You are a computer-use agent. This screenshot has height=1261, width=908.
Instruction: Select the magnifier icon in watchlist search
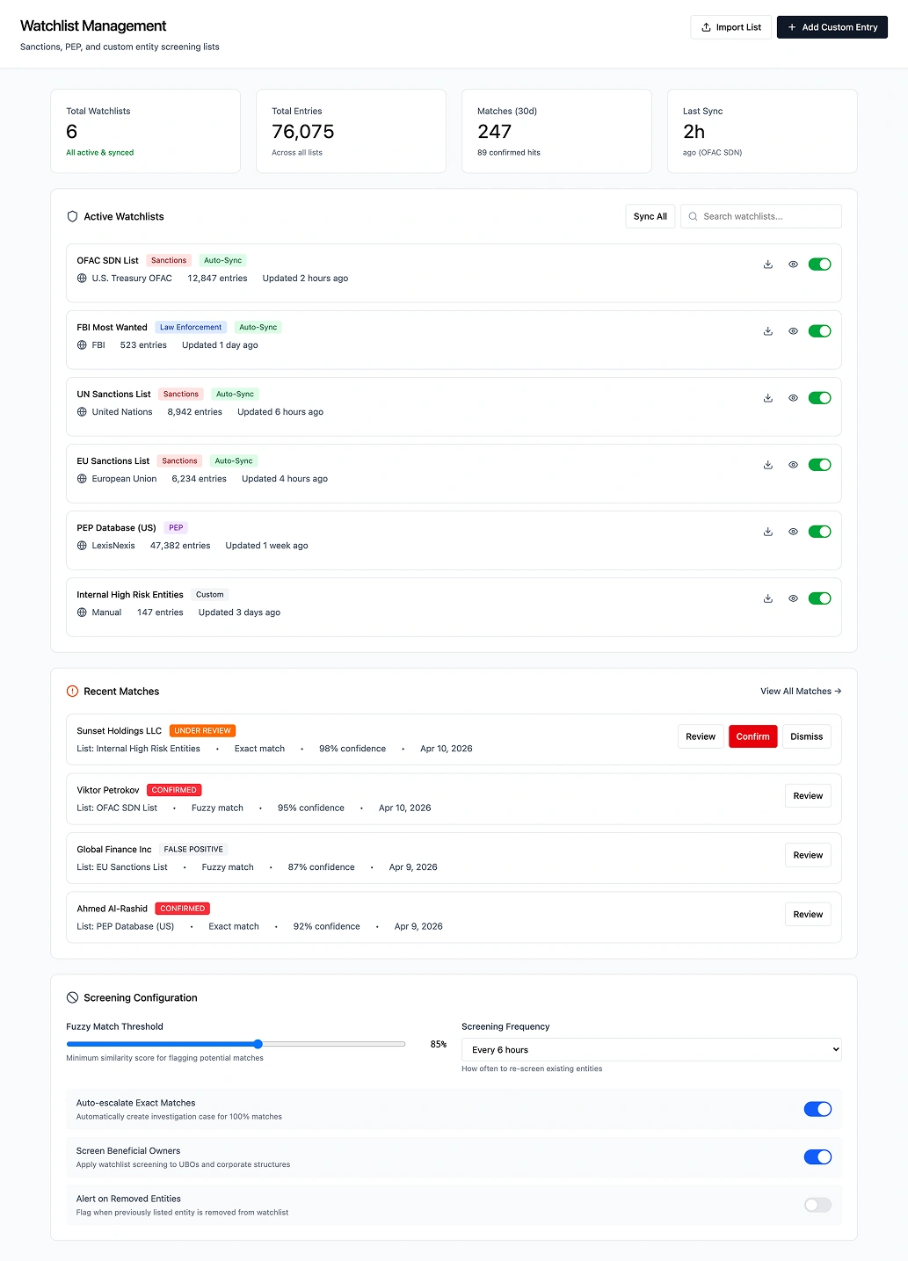(694, 216)
